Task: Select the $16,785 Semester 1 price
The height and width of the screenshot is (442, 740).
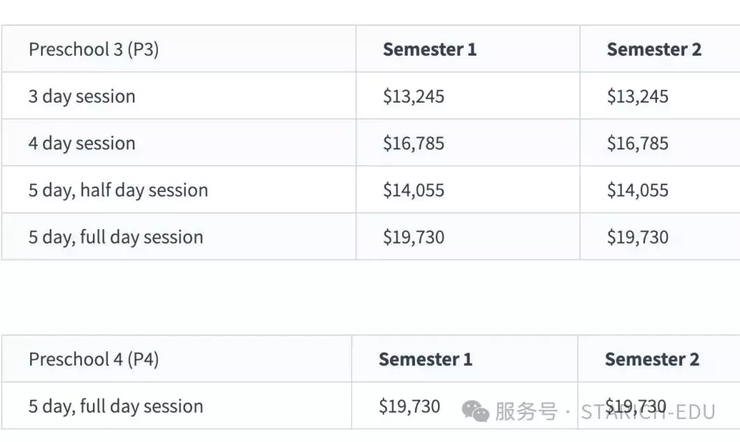Action: [x=414, y=143]
